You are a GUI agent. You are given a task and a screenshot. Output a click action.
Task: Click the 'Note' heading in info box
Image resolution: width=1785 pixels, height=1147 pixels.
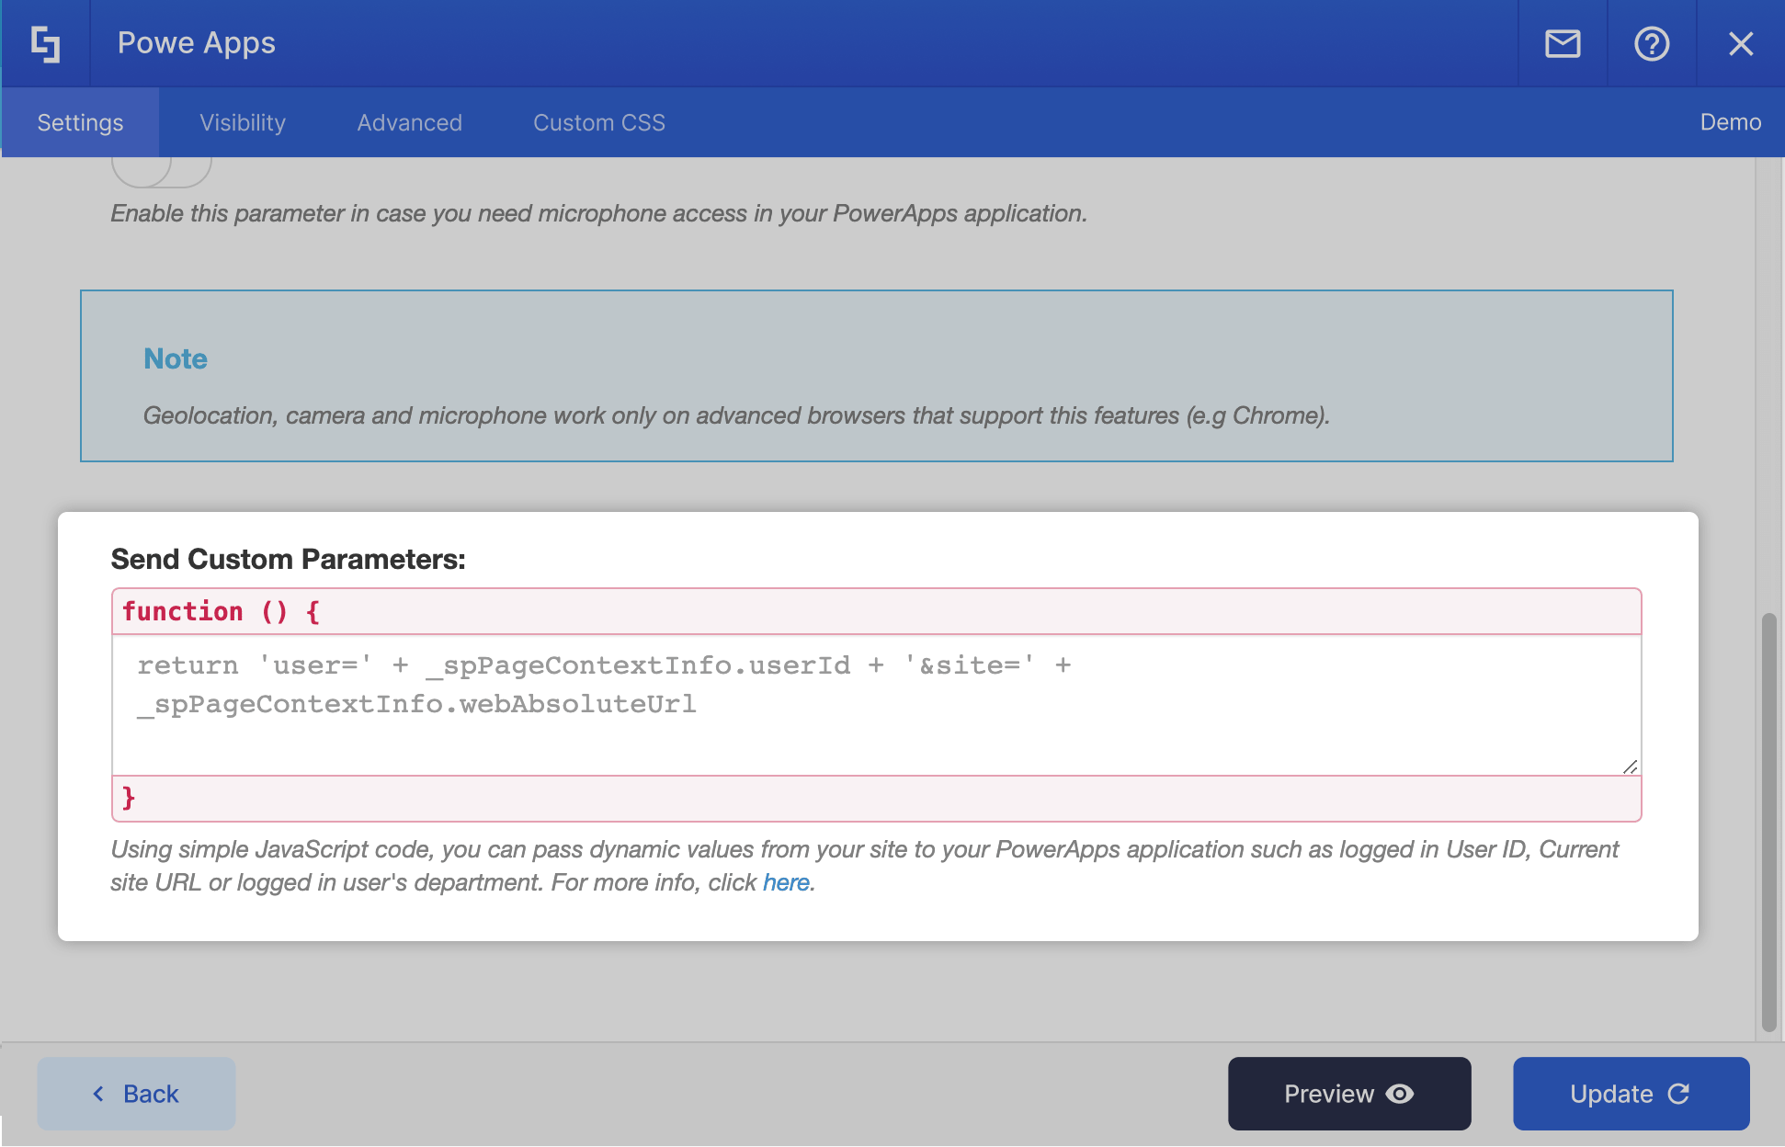coord(176,358)
